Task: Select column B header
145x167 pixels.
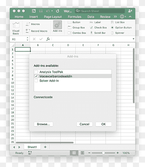Action: [x=38, y=45]
